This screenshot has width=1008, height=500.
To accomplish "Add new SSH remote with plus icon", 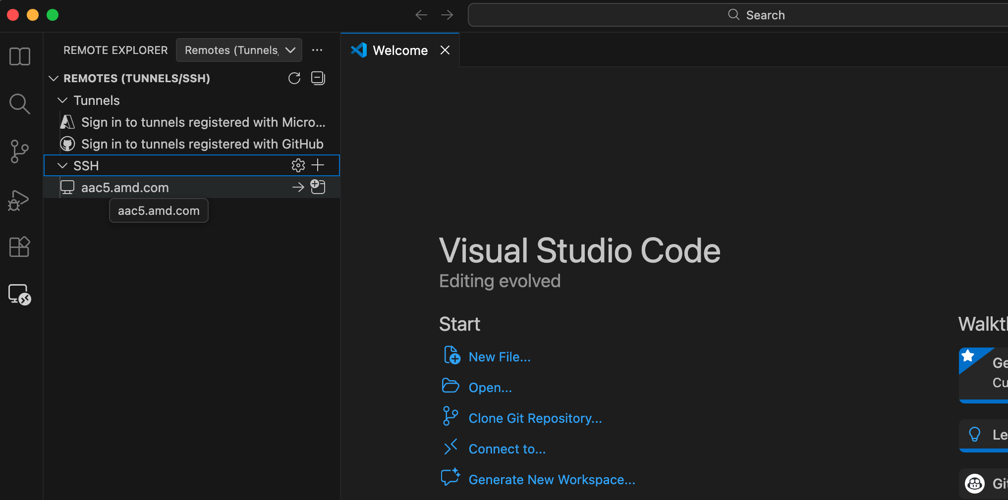I will coord(318,165).
